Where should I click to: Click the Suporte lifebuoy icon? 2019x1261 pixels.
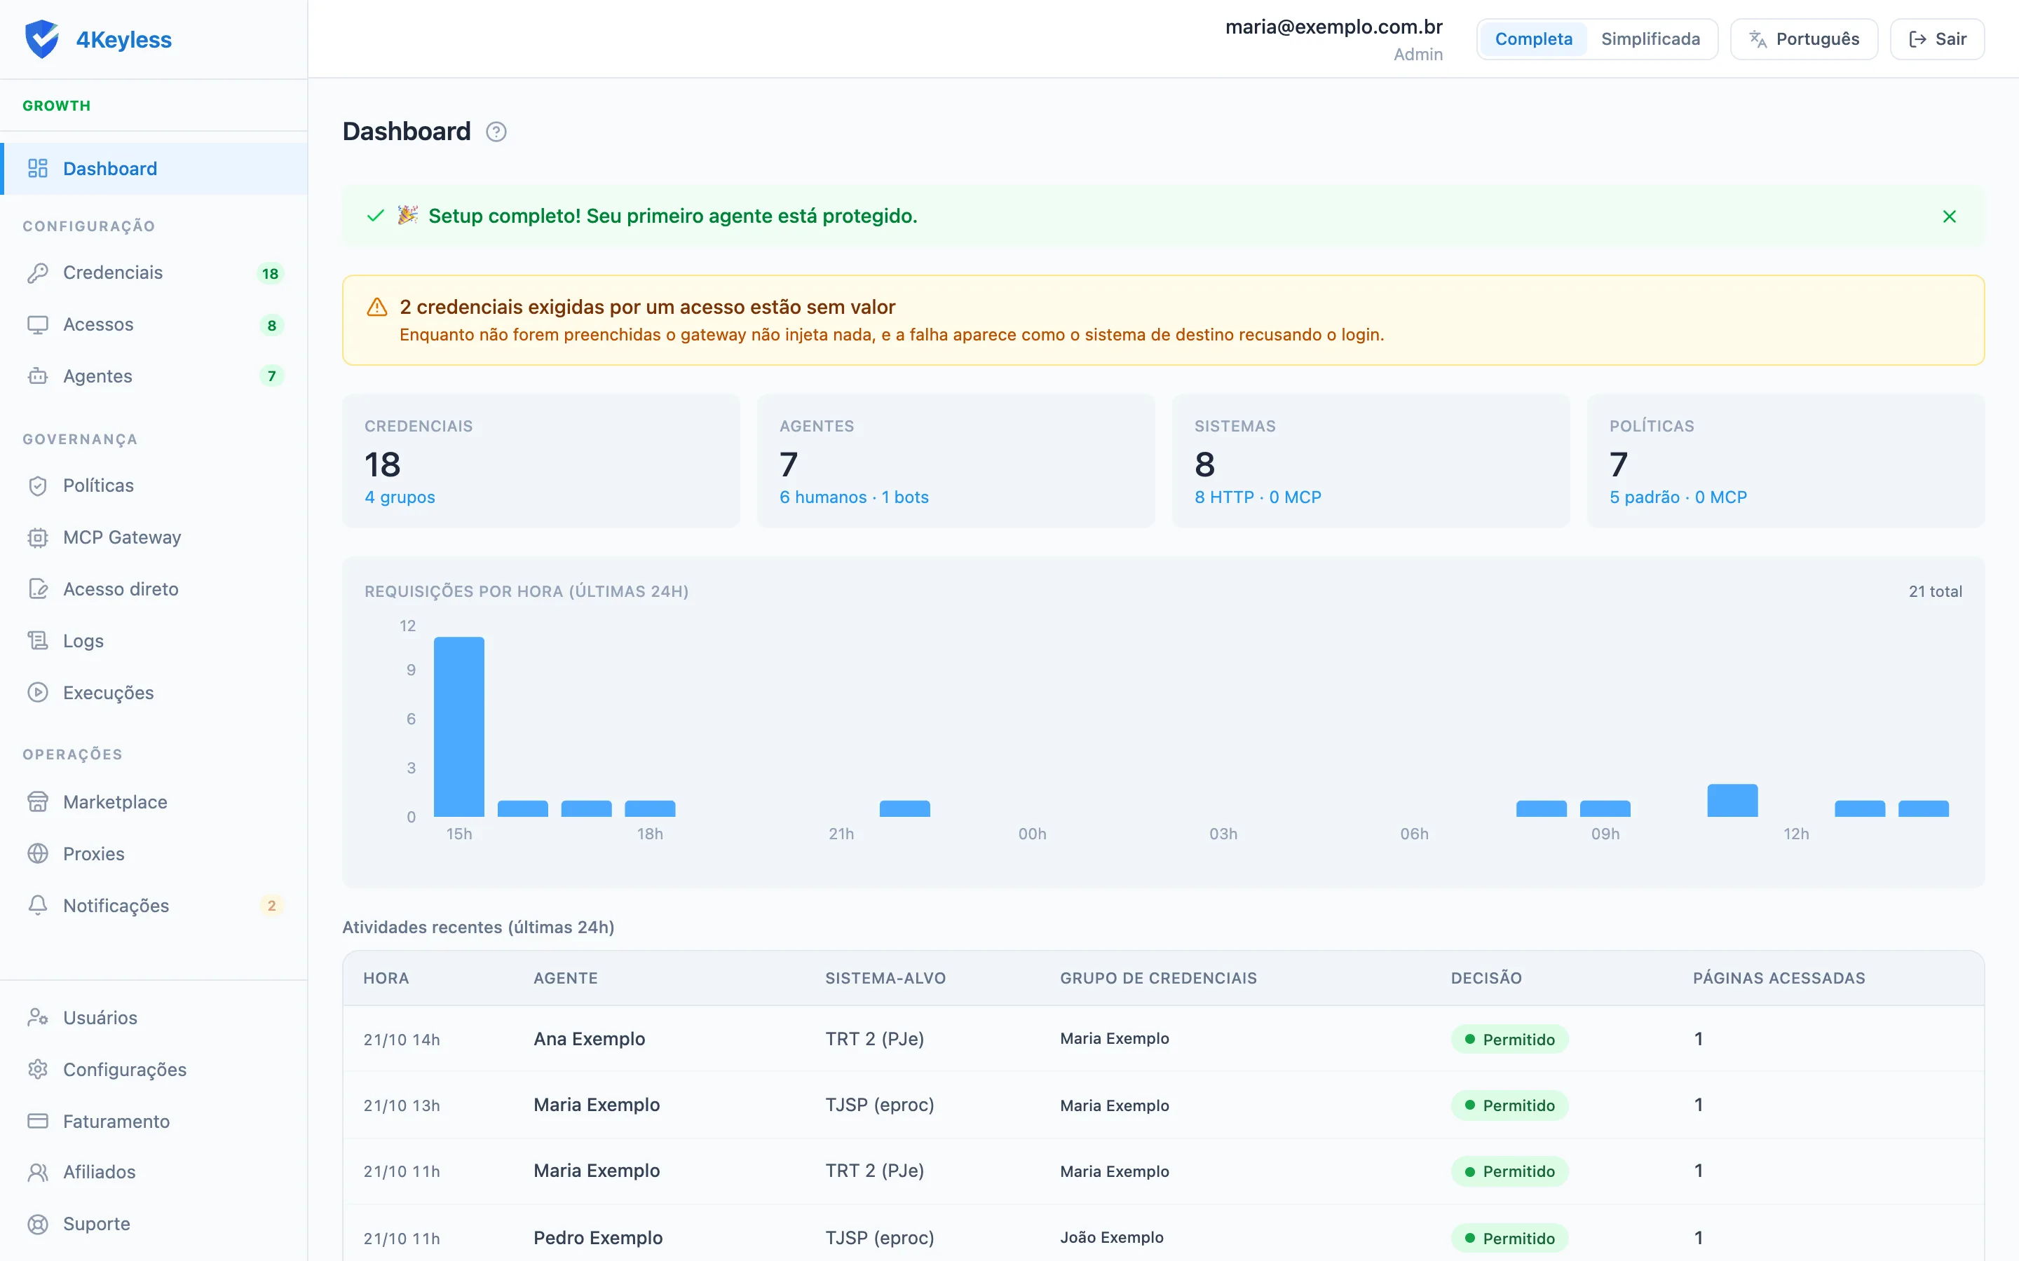[x=38, y=1223]
